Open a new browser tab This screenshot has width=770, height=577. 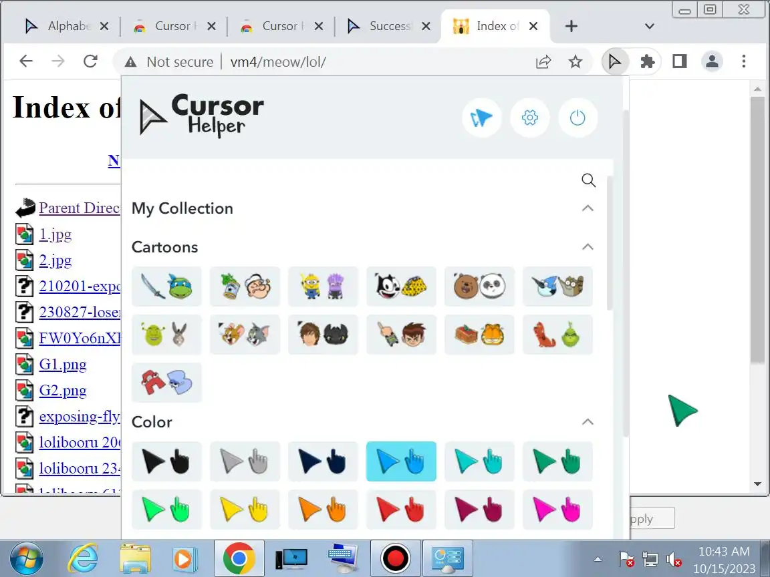(571, 26)
